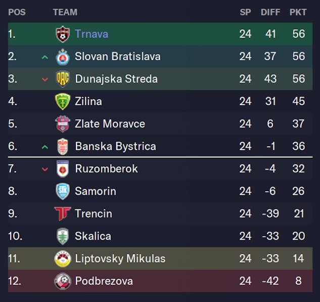
Task: Click the SP column header
Action: click(x=245, y=12)
